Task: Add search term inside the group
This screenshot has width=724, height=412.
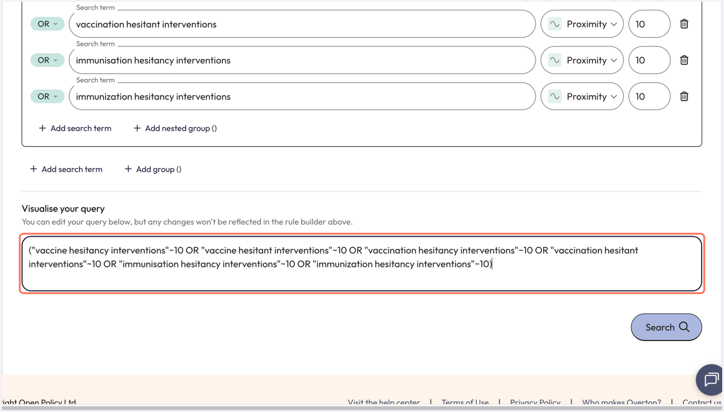Action: click(x=75, y=128)
